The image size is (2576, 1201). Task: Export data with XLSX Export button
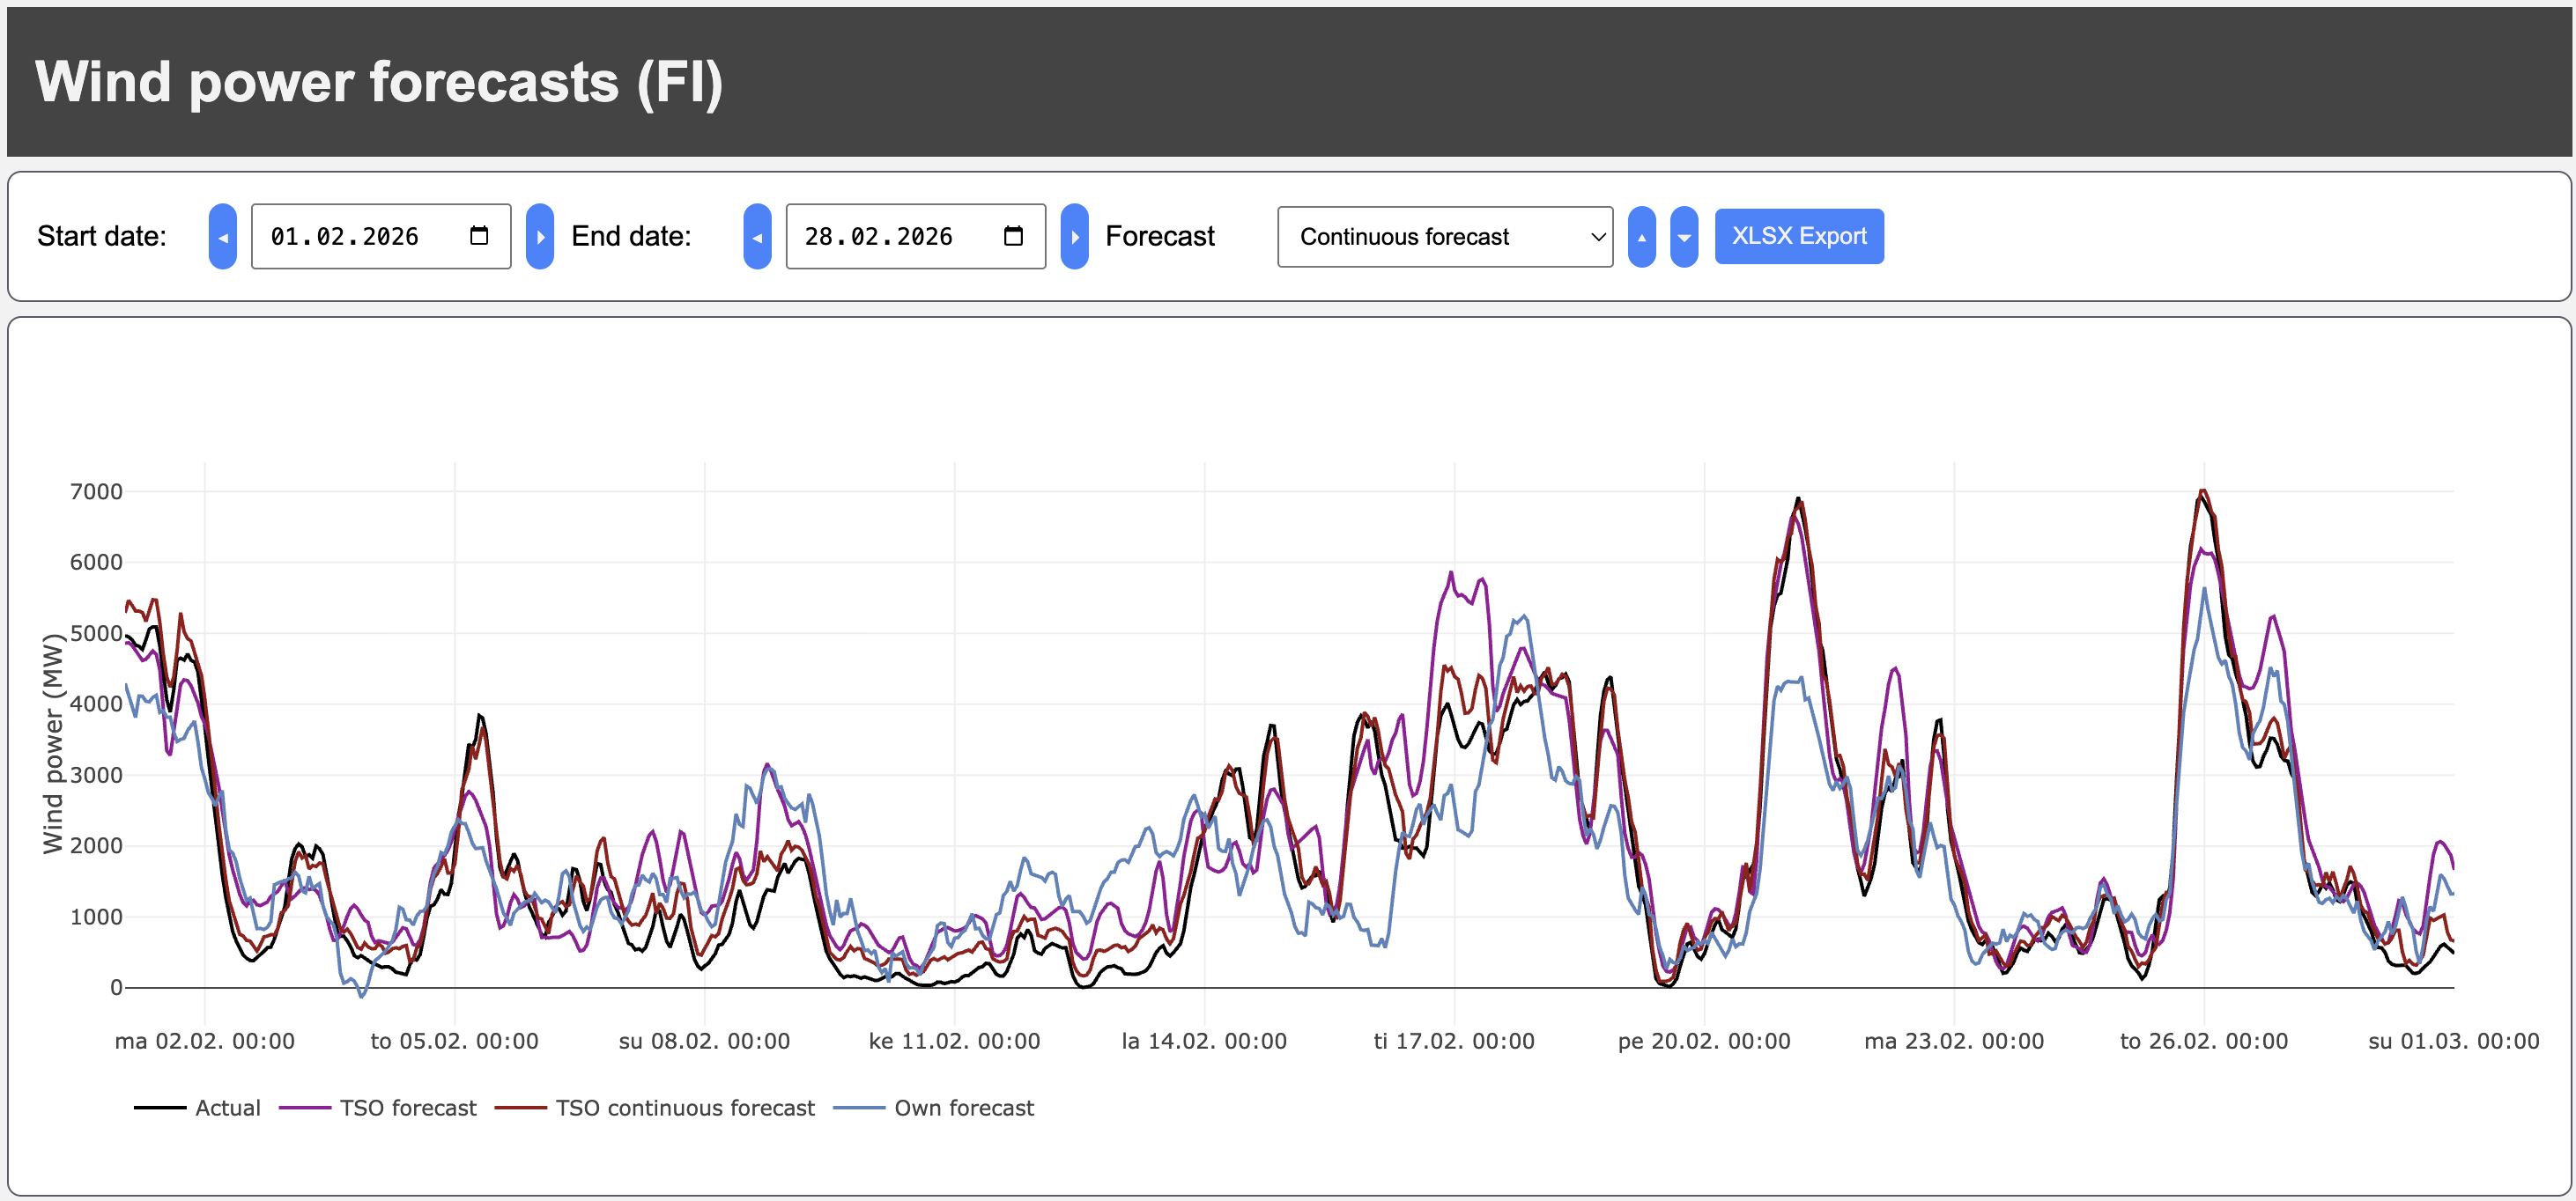click(x=1798, y=237)
